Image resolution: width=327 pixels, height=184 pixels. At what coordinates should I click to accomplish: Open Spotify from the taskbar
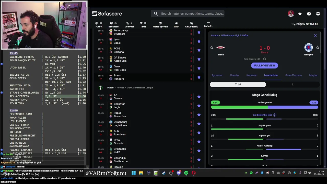pos(186,173)
